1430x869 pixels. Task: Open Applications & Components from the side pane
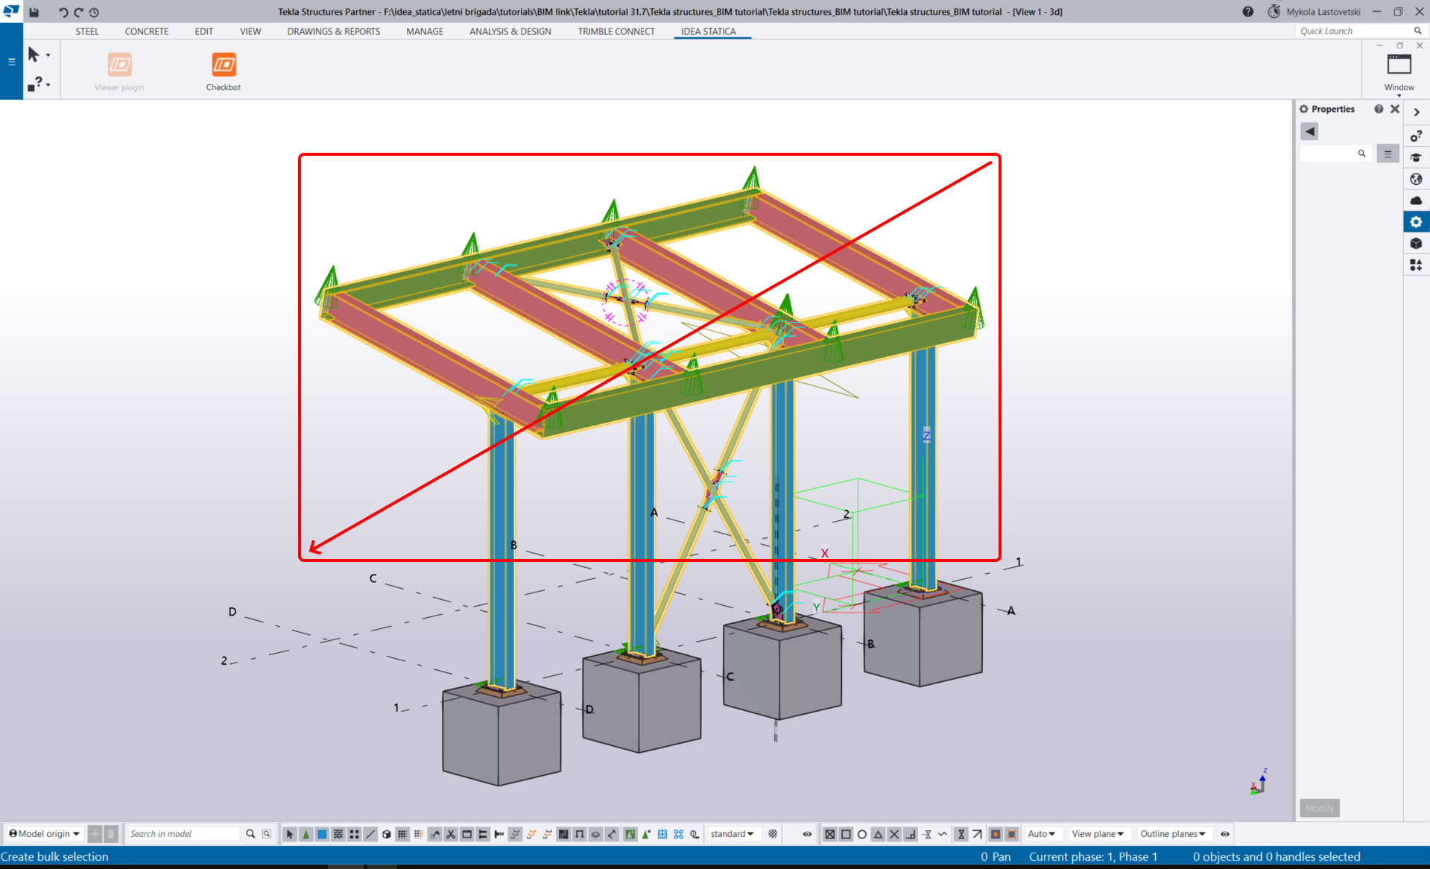(1416, 265)
